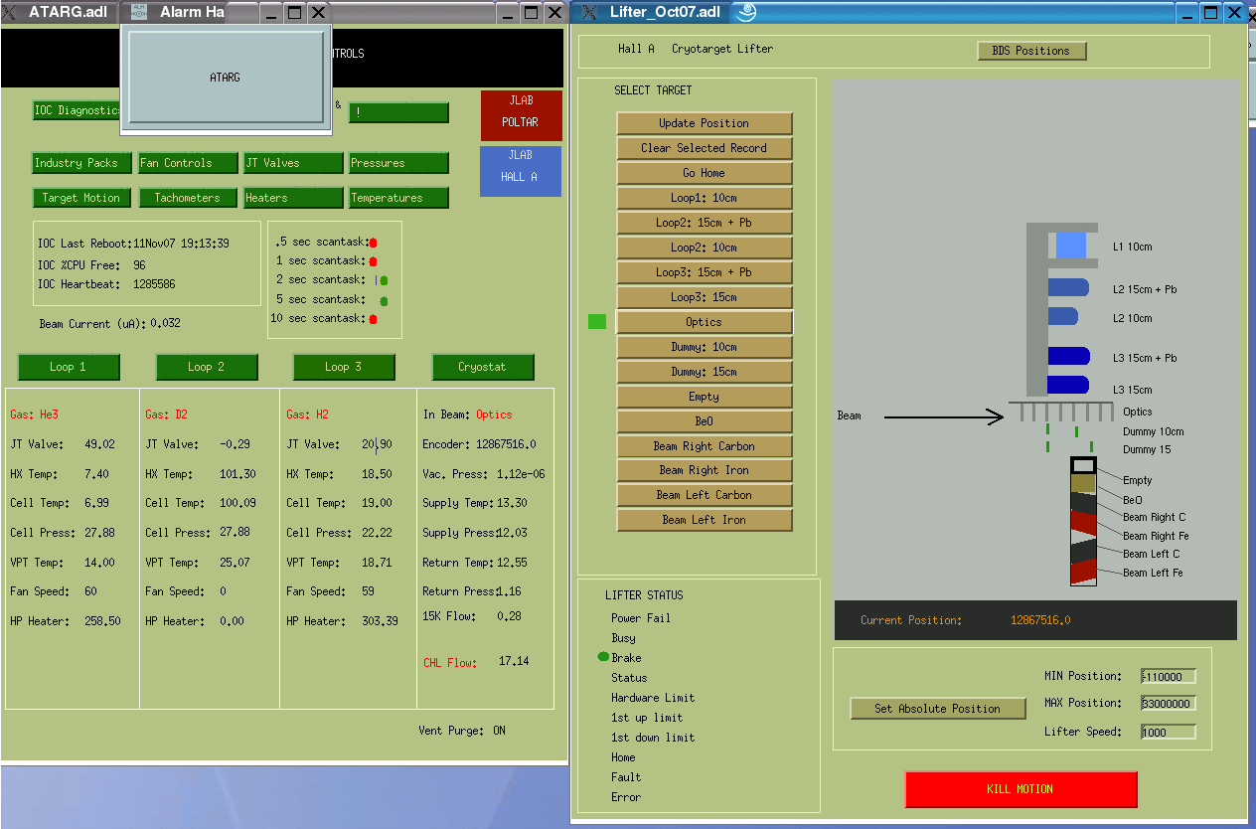Click the Current Position value 12867516.0
Image resolution: width=1256 pixels, height=829 pixels.
pyautogui.click(x=1040, y=620)
